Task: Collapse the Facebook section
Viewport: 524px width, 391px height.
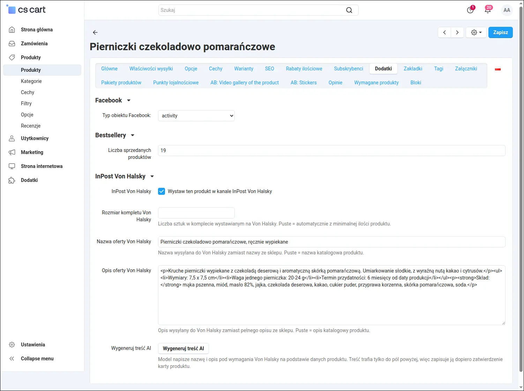Action: [129, 100]
